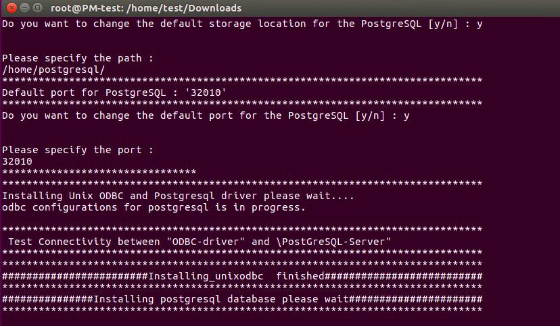Click the 'y' answer after storage location prompt
560x326 pixels.
pyautogui.click(x=480, y=24)
